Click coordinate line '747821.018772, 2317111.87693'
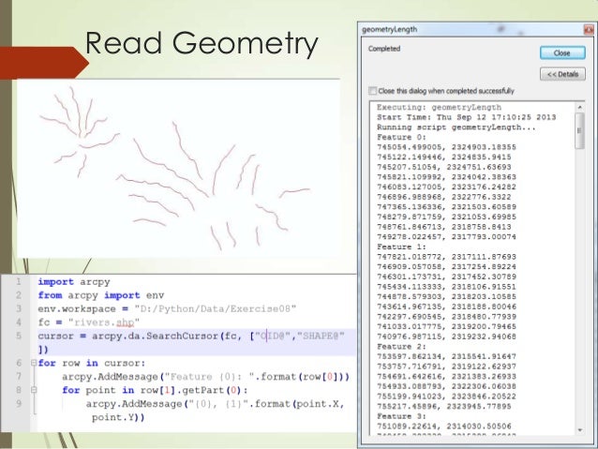 pyautogui.click(x=446, y=257)
